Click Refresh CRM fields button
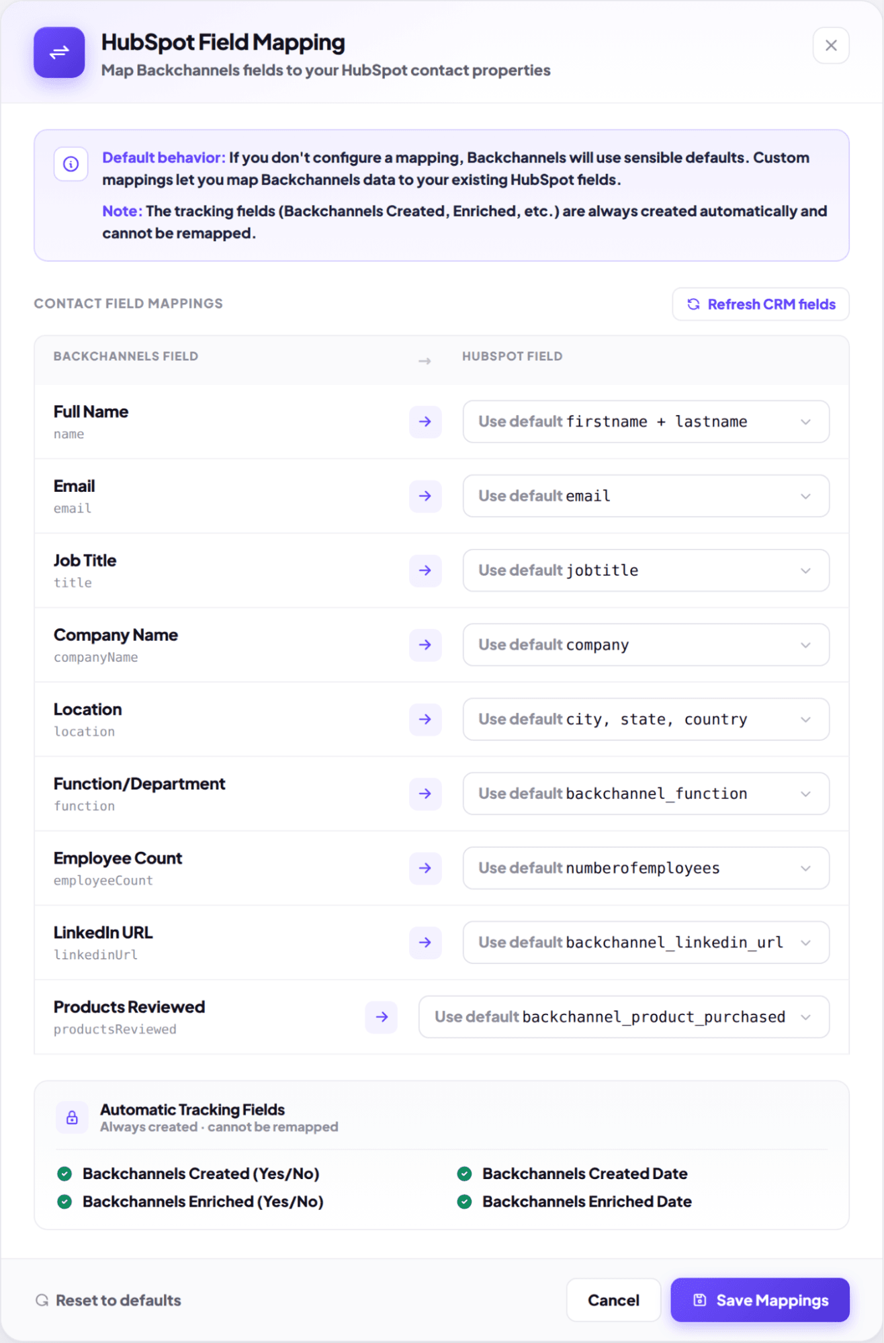Viewport: 884px width, 1343px height. tap(760, 304)
